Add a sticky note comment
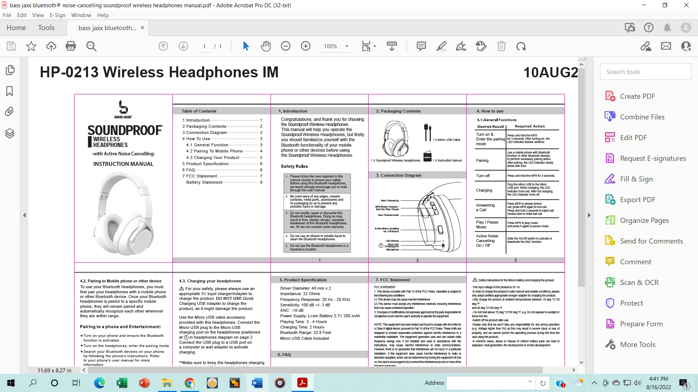 [421, 46]
